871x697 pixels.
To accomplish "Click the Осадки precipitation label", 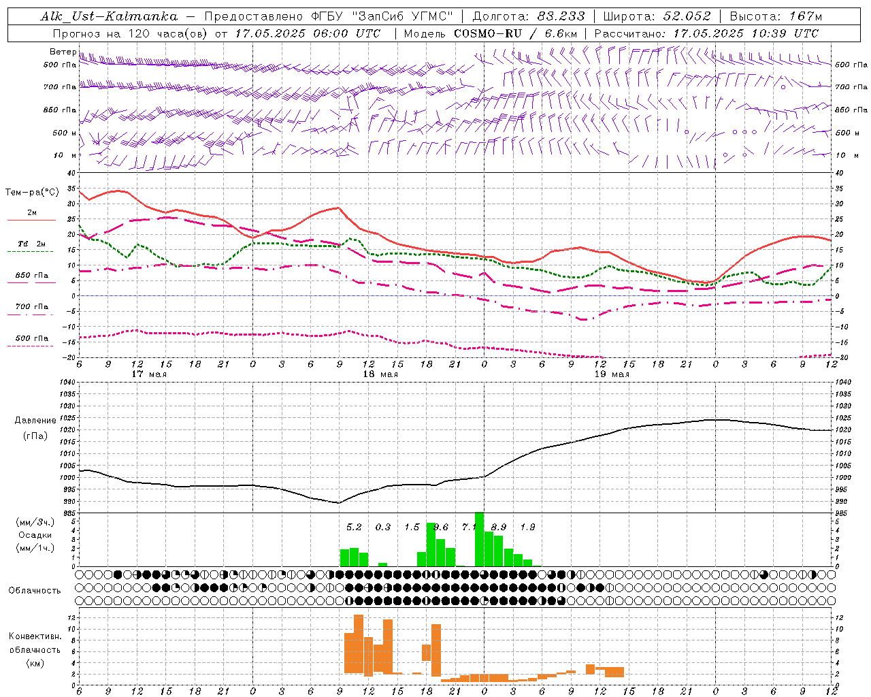I will click(x=35, y=535).
